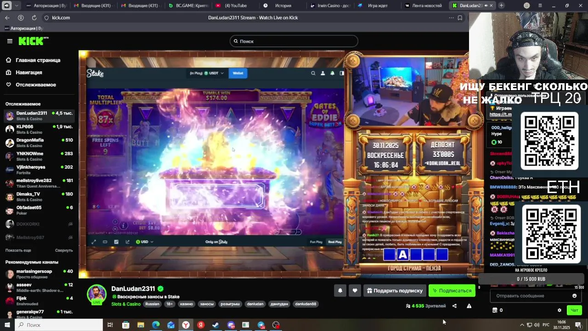This screenshot has height=331, width=588.
Task: Open a new browser tab
Action: pyautogui.click(x=501, y=6)
